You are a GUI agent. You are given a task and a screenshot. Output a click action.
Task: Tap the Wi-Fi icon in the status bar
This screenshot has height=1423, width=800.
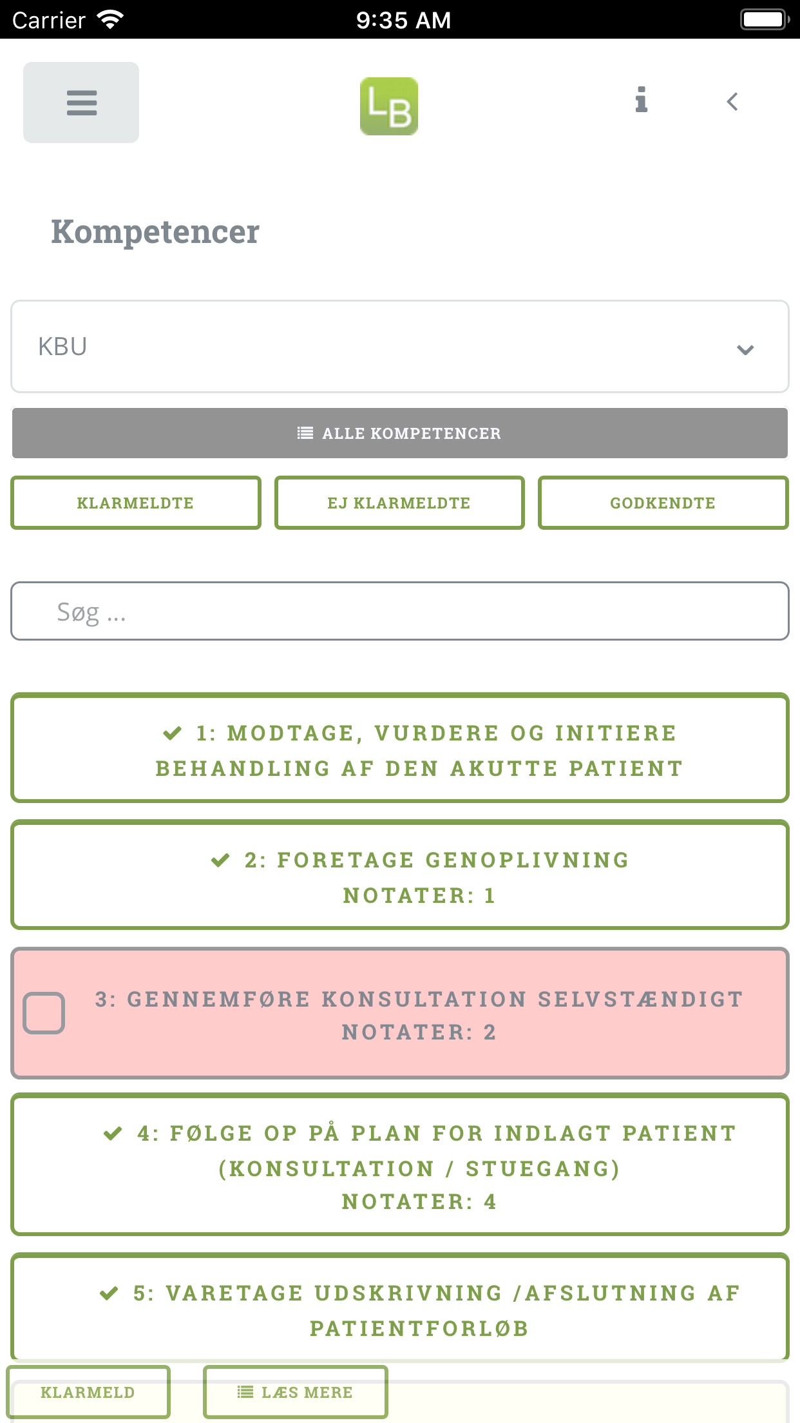pyautogui.click(x=110, y=19)
